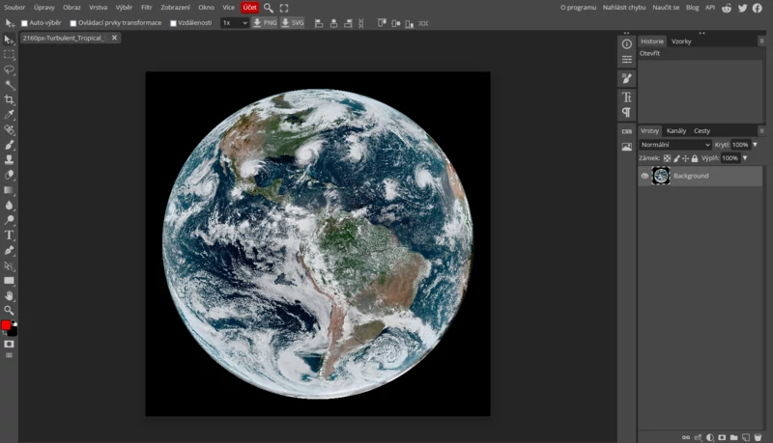The height and width of the screenshot is (443, 773).
Task: Hide the Background layer with eye icon
Action: click(644, 176)
